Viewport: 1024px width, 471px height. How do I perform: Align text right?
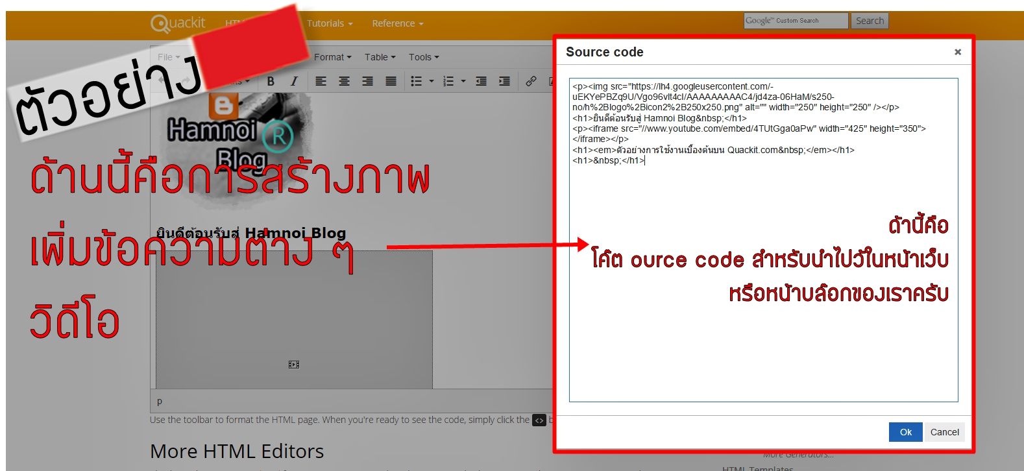tap(367, 81)
